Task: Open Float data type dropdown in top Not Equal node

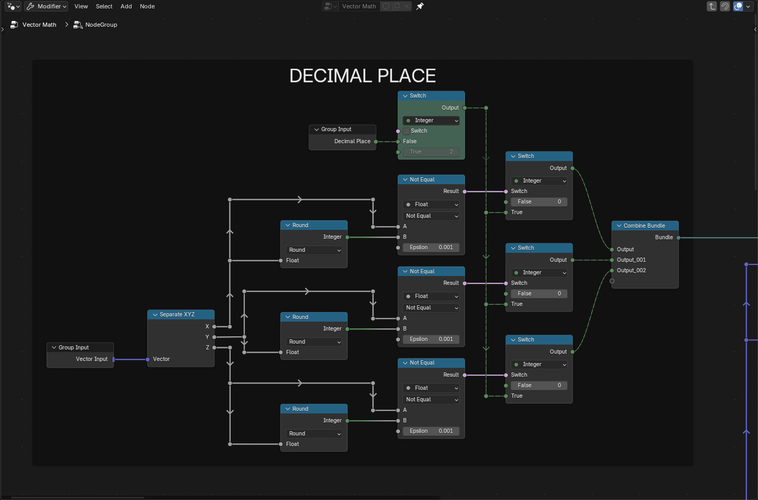Action: click(x=431, y=205)
